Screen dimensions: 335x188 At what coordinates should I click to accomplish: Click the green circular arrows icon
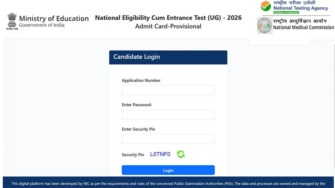point(181,154)
